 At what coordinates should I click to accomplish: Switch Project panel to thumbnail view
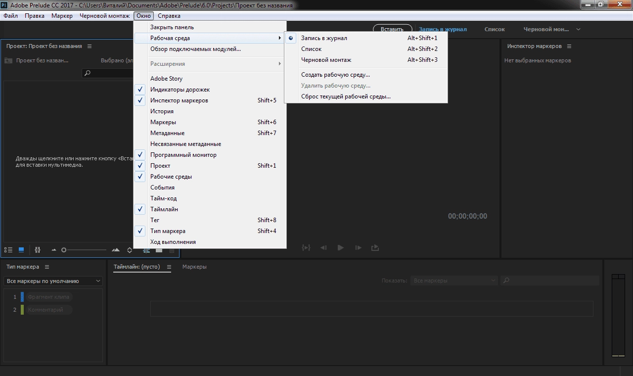pos(21,250)
